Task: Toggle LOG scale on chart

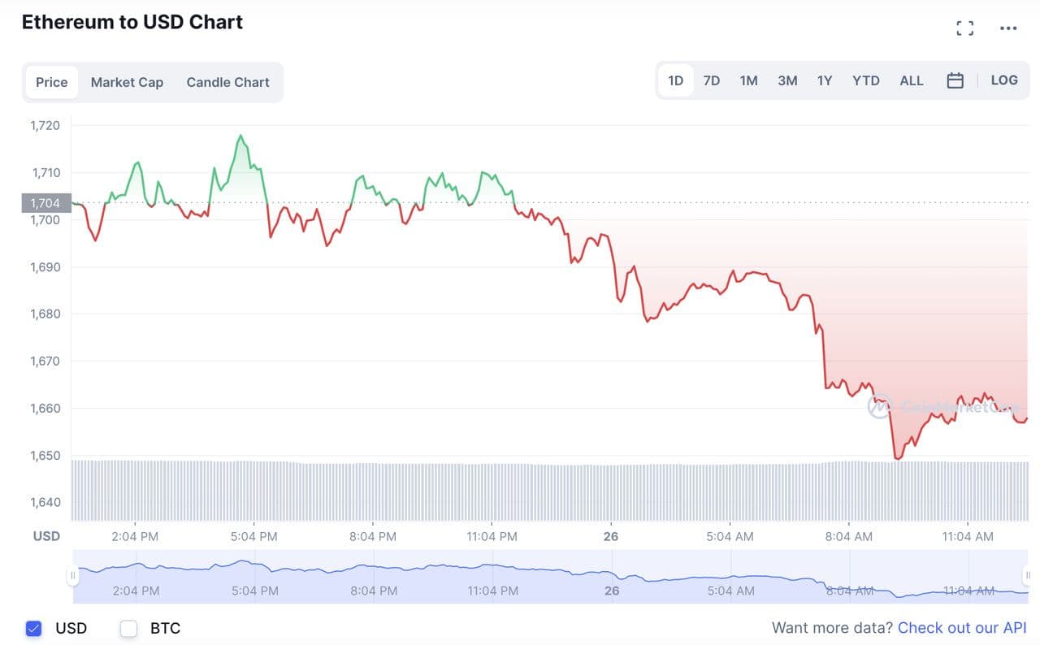Action: [1004, 80]
